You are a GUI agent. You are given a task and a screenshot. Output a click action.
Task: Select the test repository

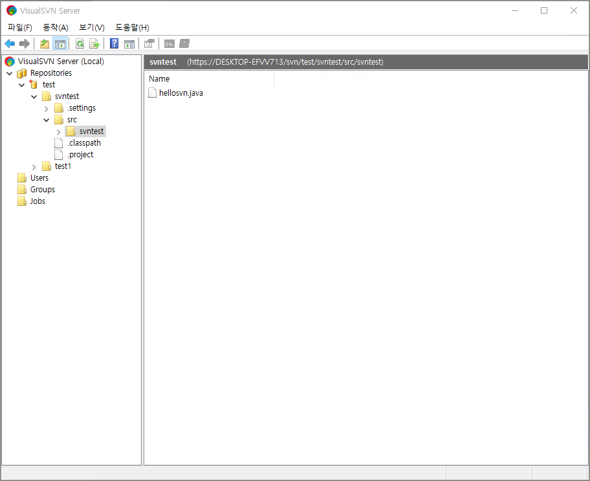[x=49, y=84]
